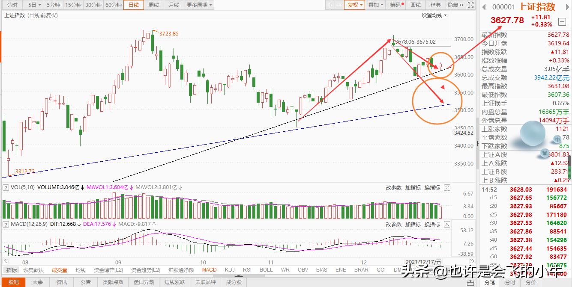Select the WR indicator

285,270
